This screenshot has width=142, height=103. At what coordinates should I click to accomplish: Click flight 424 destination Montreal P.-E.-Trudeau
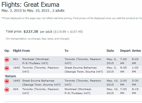click(78, 91)
